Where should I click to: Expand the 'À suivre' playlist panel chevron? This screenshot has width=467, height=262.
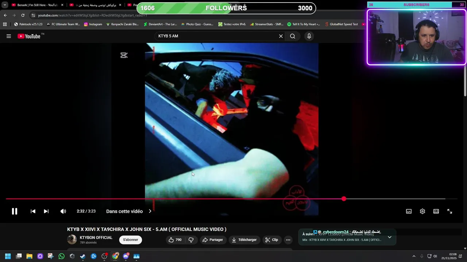coord(390,237)
